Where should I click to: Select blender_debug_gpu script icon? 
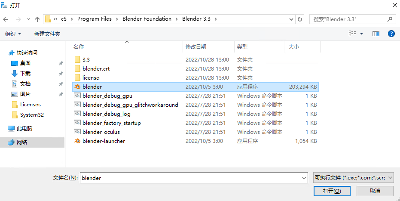pos(77,96)
